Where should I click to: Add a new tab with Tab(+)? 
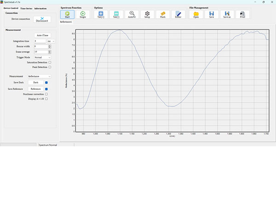point(101,14)
